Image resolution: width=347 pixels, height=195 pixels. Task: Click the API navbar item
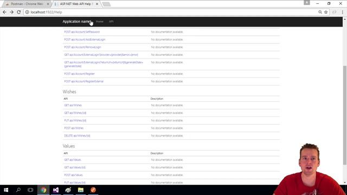(111, 22)
